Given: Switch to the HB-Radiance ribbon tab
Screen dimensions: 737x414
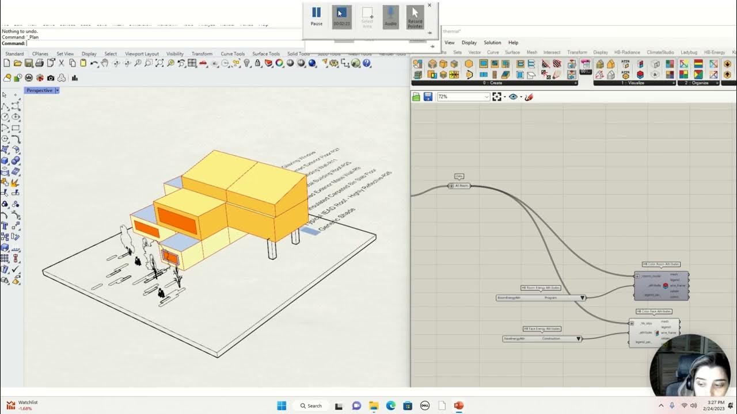Looking at the screenshot, I should (x=627, y=52).
